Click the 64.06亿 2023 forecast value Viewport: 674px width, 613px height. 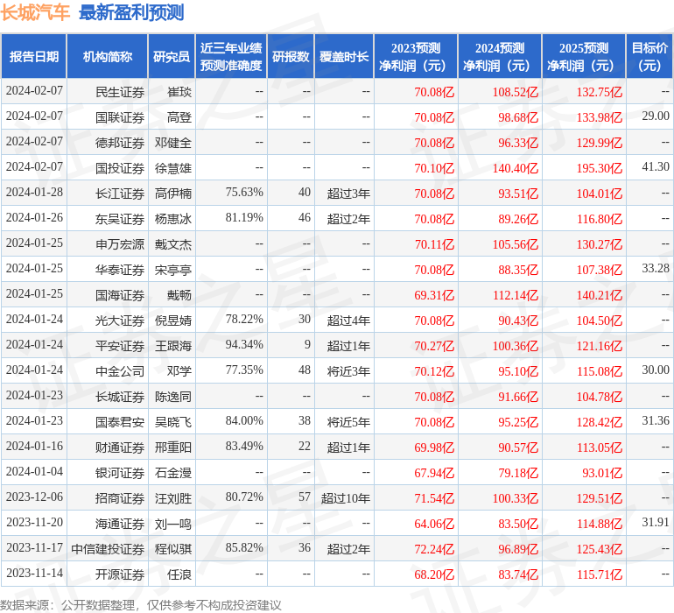(x=434, y=524)
